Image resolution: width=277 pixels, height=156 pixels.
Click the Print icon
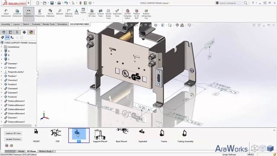point(59,3)
